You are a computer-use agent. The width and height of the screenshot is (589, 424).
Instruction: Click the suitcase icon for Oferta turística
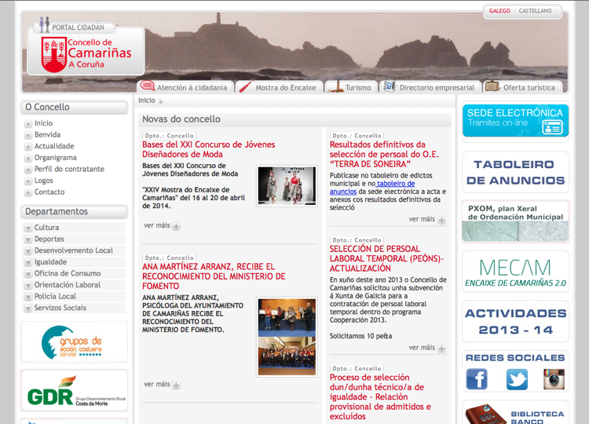[492, 86]
